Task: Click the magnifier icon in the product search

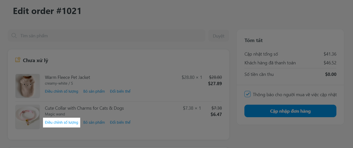Action: tap(14, 36)
